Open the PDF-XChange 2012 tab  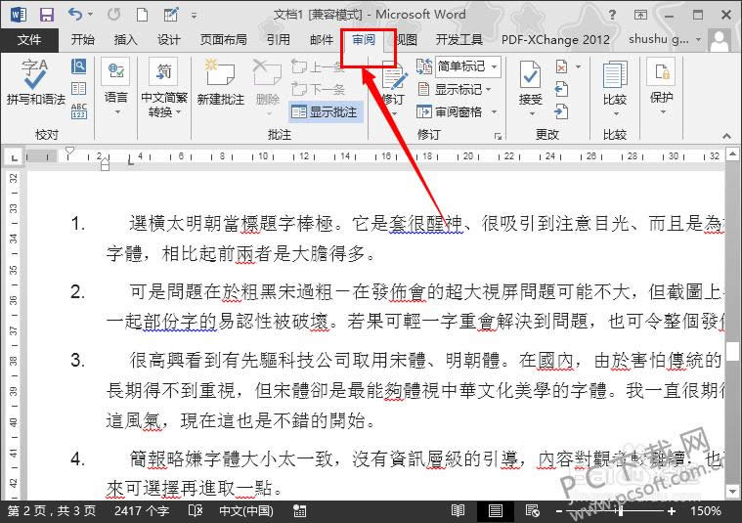555,40
